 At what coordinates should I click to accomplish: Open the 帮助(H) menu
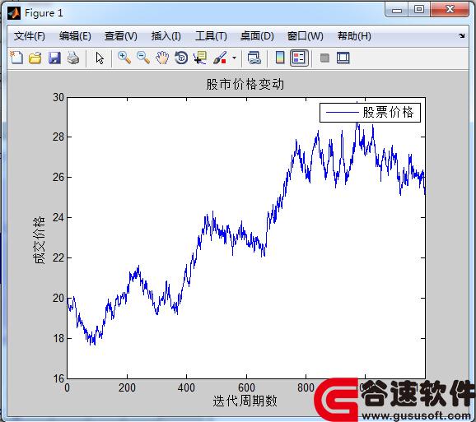click(x=354, y=36)
